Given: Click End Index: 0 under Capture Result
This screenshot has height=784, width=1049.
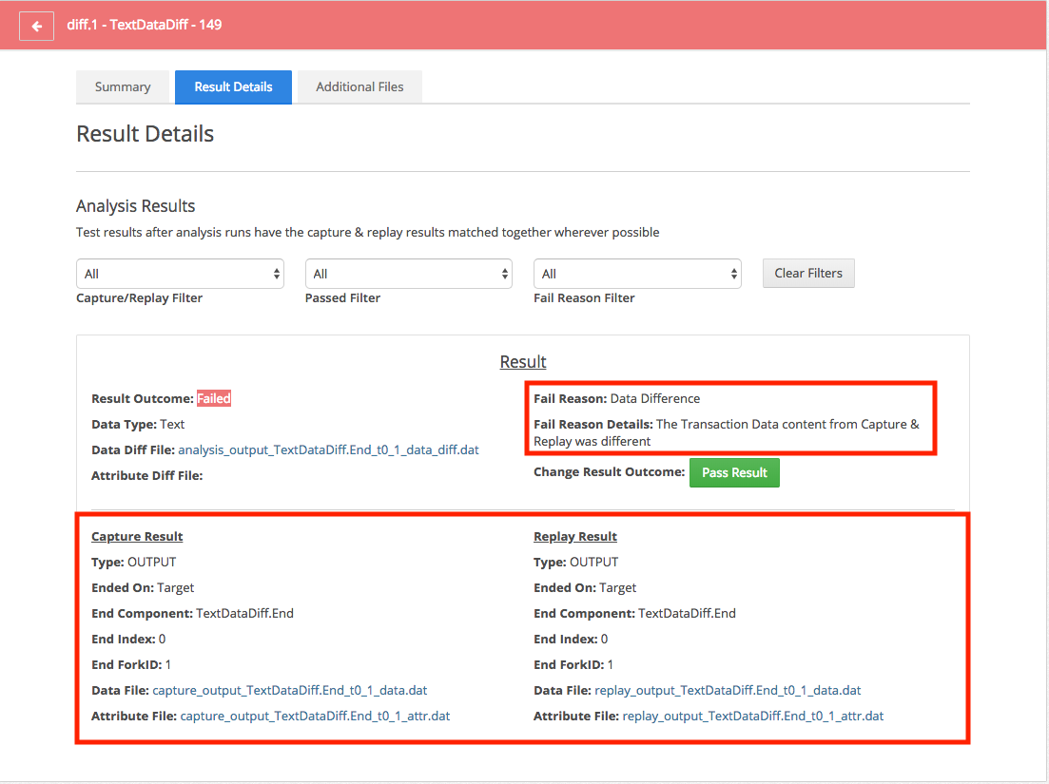Looking at the screenshot, I should (x=128, y=639).
